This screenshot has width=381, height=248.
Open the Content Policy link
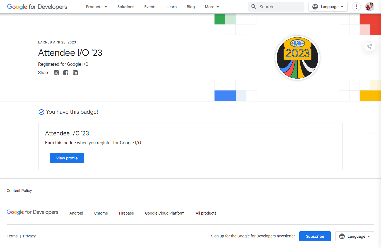pyautogui.click(x=19, y=191)
